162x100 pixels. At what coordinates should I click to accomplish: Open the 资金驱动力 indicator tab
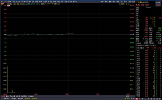pyautogui.click(x=24, y=96)
